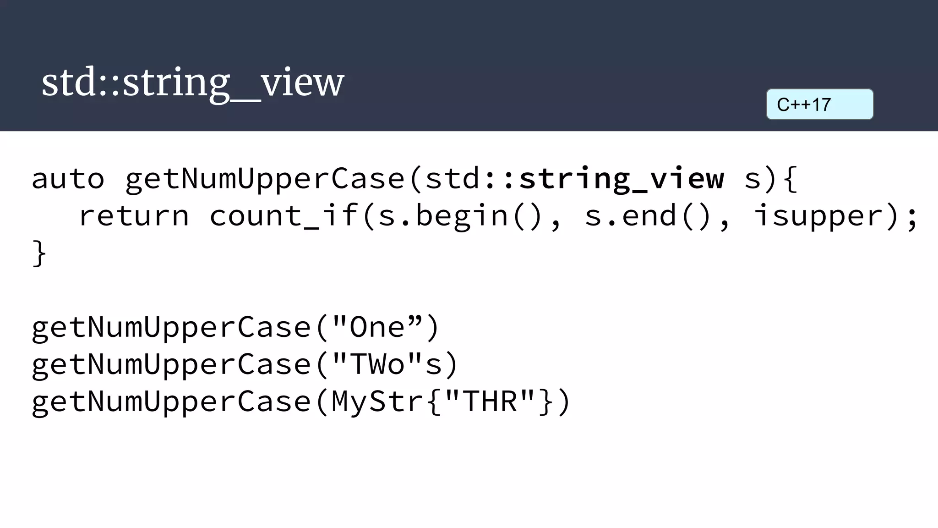The width and height of the screenshot is (938, 528).
Task: Select the MyStr type name
Action: tap(378, 401)
